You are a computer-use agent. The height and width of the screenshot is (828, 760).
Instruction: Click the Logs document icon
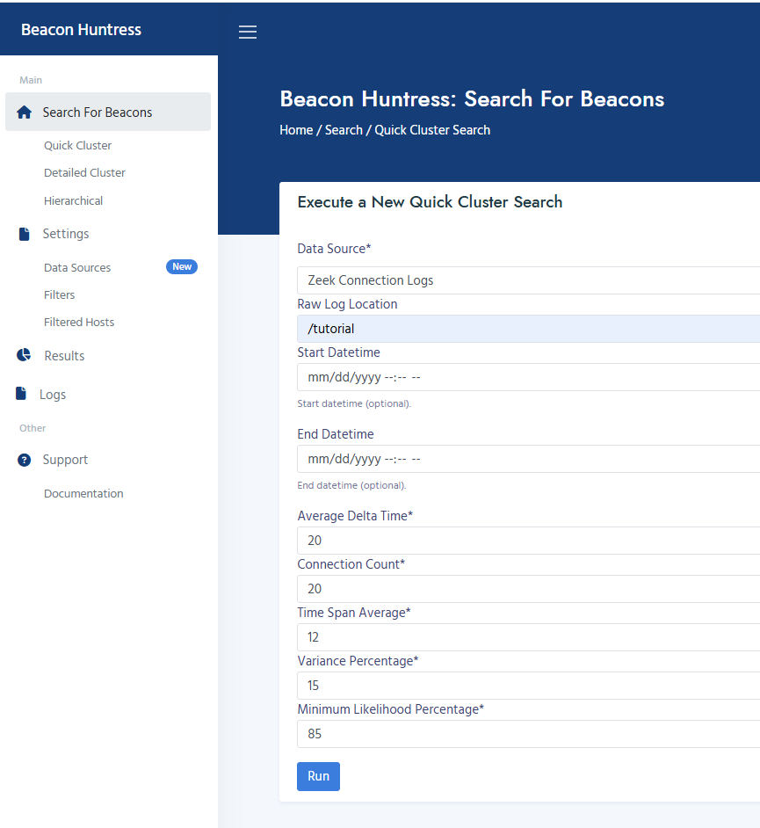tap(21, 394)
